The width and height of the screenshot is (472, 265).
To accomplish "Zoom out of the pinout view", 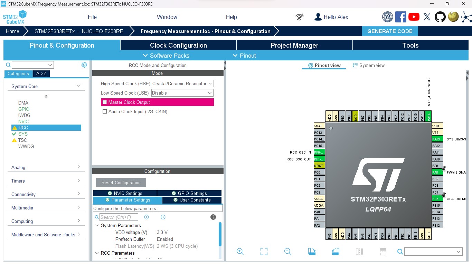I will click(288, 252).
